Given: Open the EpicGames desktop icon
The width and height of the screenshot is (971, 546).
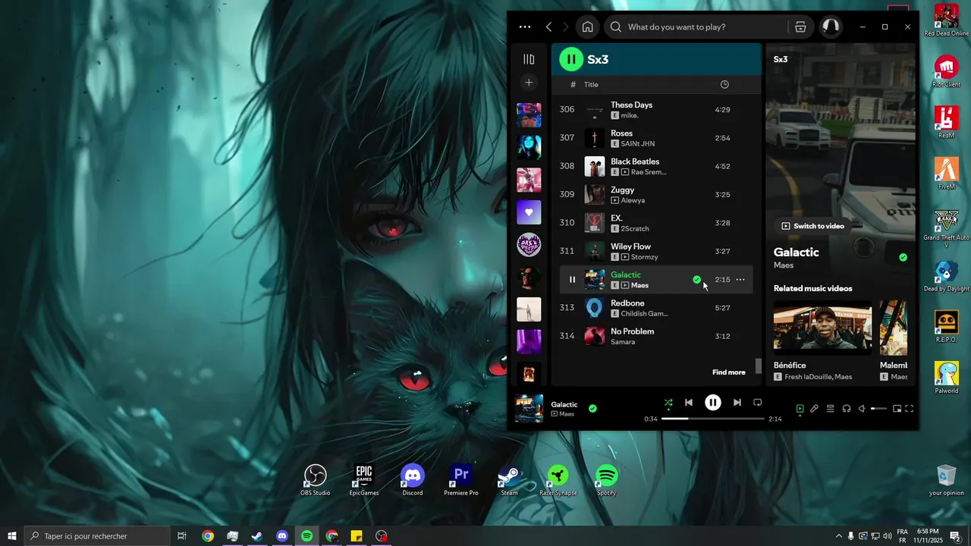Looking at the screenshot, I should (364, 480).
